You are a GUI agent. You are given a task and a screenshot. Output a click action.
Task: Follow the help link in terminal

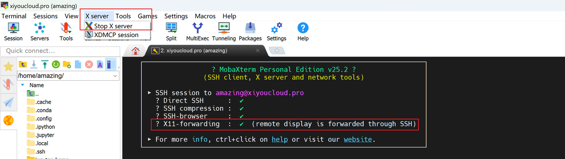(279, 140)
